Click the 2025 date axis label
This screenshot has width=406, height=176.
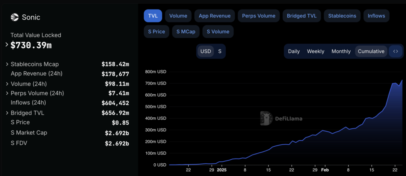222,170
